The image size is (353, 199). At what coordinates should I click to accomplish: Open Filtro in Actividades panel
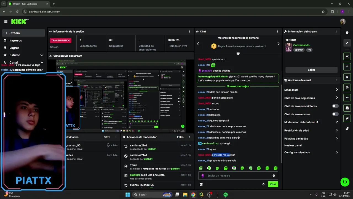coord(107,137)
